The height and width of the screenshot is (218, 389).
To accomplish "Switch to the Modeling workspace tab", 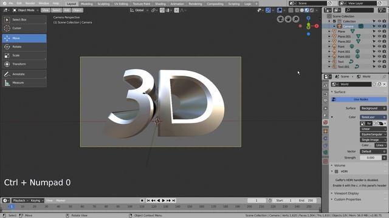I will point(86,4).
